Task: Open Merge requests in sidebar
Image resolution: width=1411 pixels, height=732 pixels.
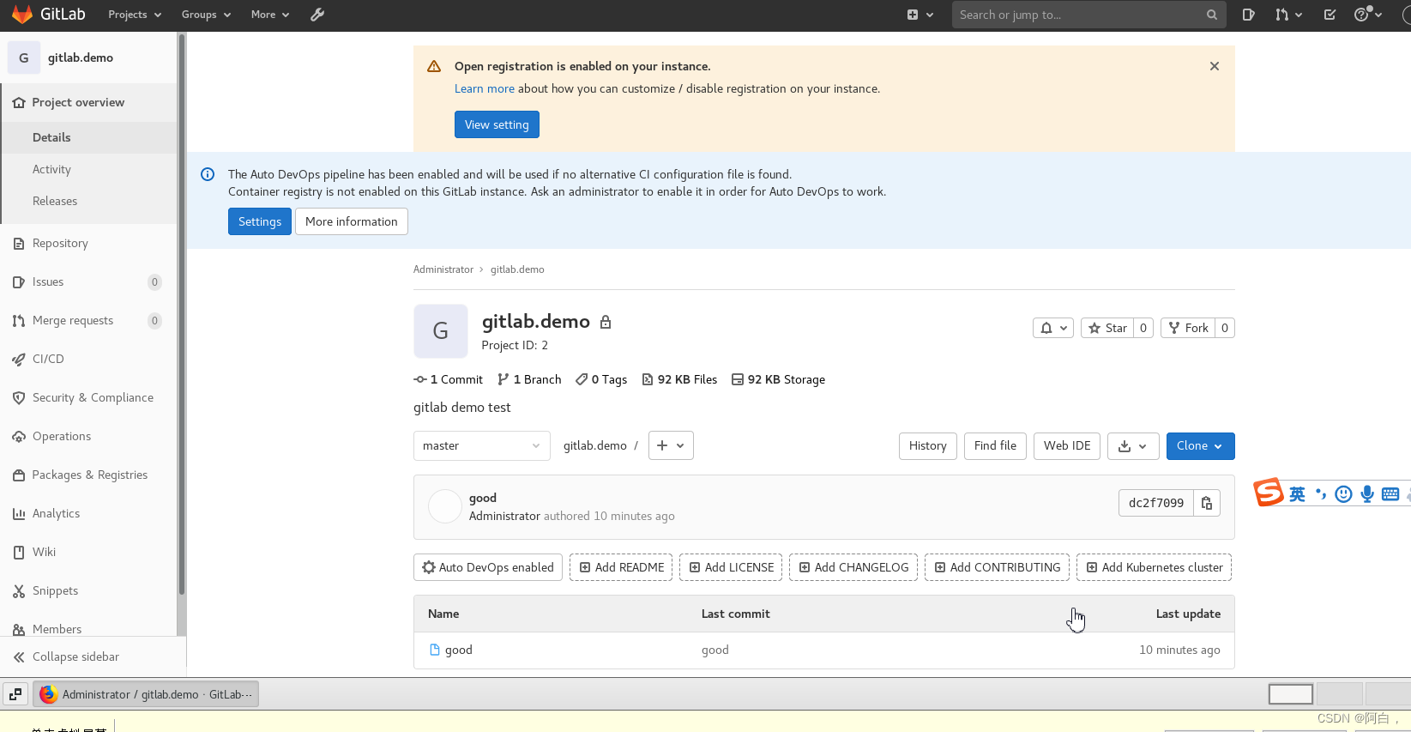Action: (89, 320)
